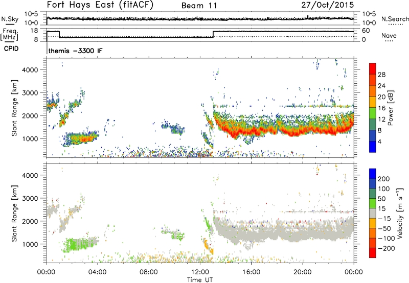Pick the red bottom Velocity colorbar segment
The height and width of the screenshot is (283, 409).
373,253
